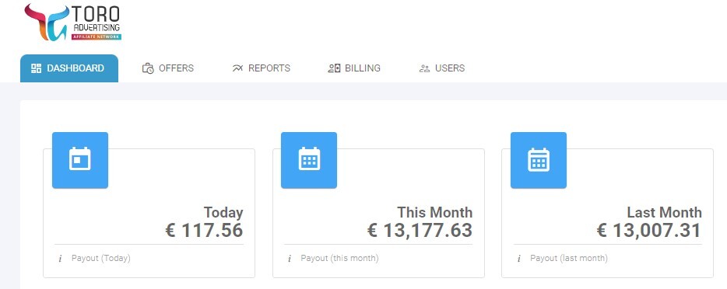Click the Billing person-dollar icon
Viewport: 727px width, 289px height.
pyautogui.click(x=334, y=68)
